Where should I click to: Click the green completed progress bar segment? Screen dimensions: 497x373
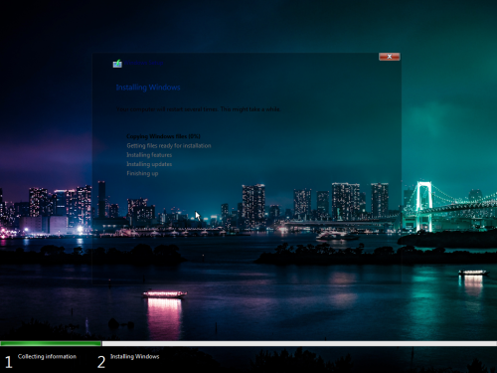click(x=51, y=343)
